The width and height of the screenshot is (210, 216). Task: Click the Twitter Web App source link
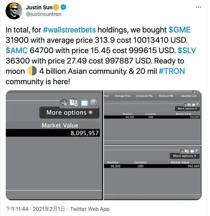[x=90, y=209]
